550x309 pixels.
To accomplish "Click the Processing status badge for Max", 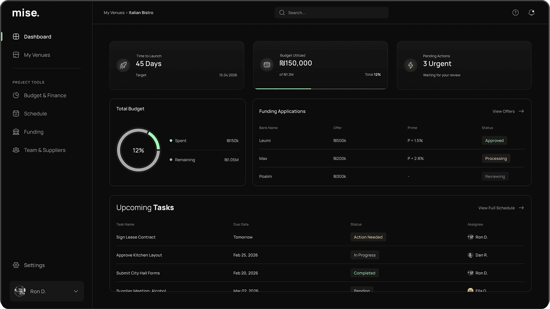I will coord(496,158).
